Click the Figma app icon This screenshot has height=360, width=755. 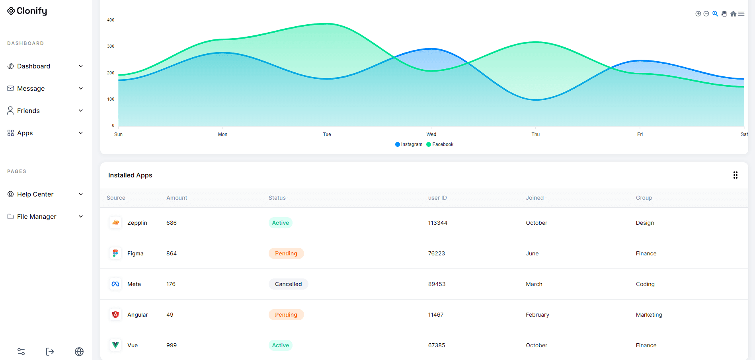[115, 253]
